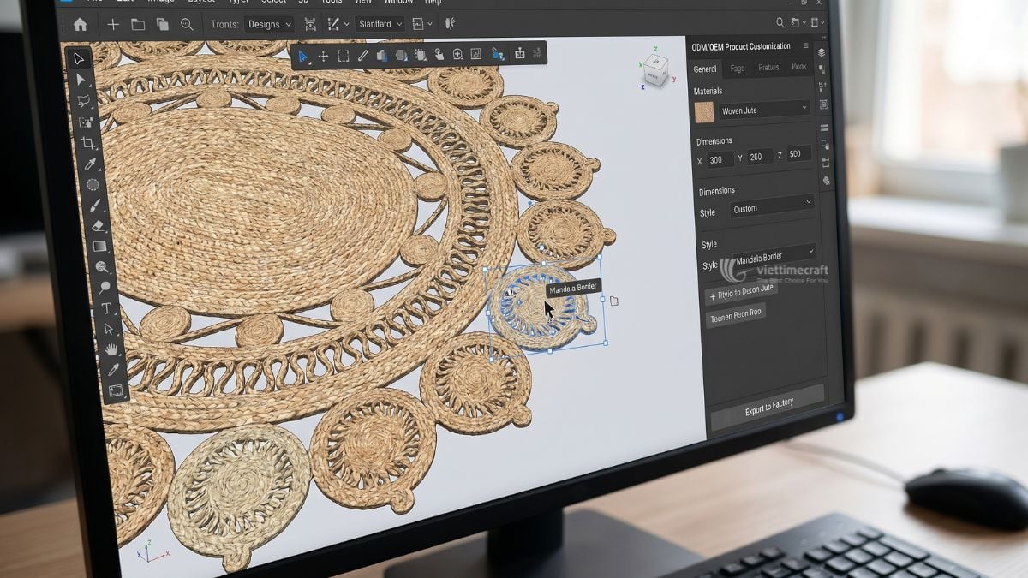Image resolution: width=1028 pixels, height=578 pixels.
Task: Select the solid arrow tool in left toolbox
Action: tap(81, 80)
